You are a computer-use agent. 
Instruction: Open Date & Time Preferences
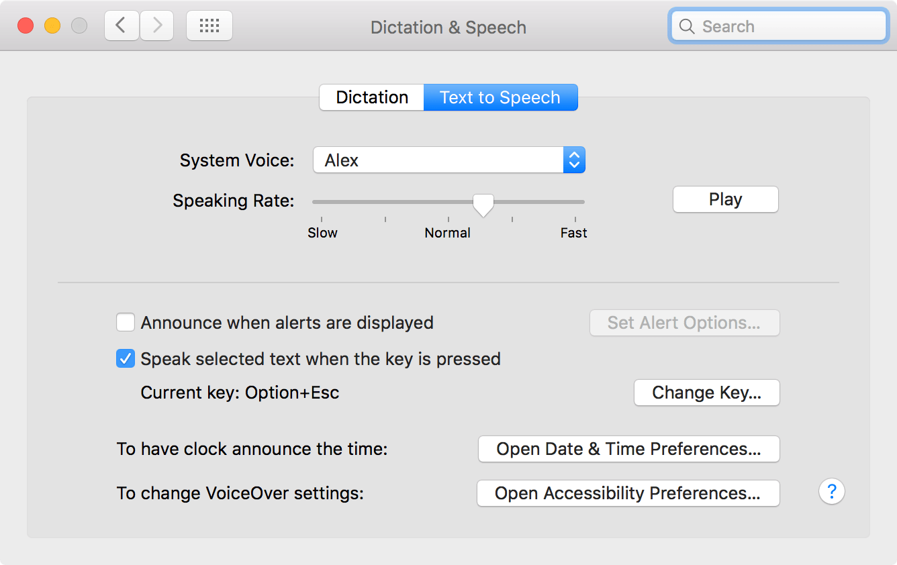(628, 449)
